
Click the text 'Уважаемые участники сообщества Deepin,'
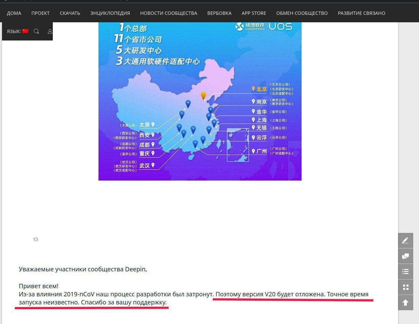pos(83,269)
